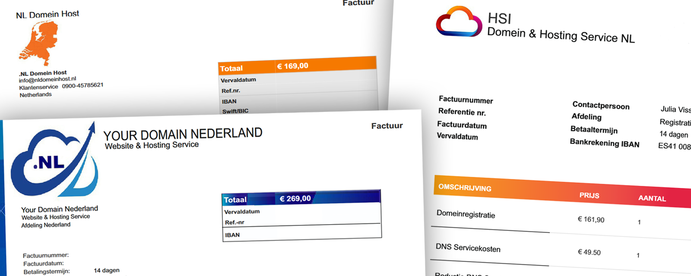Click the 'Bankrekening IBAN' label

(x=605, y=143)
